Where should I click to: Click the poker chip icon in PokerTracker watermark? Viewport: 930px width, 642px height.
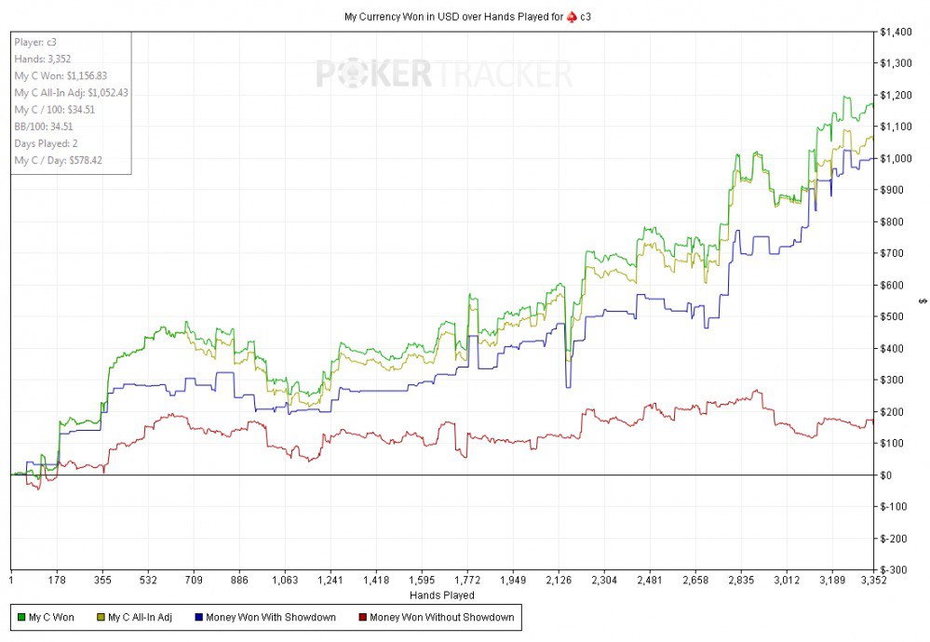[x=390, y=74]
